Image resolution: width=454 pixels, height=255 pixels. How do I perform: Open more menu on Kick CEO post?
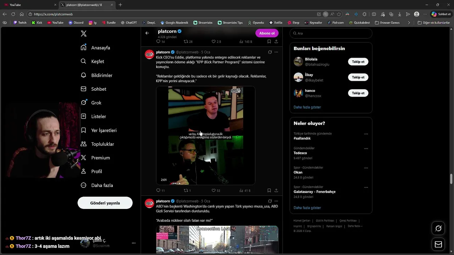tap(276, 52)
